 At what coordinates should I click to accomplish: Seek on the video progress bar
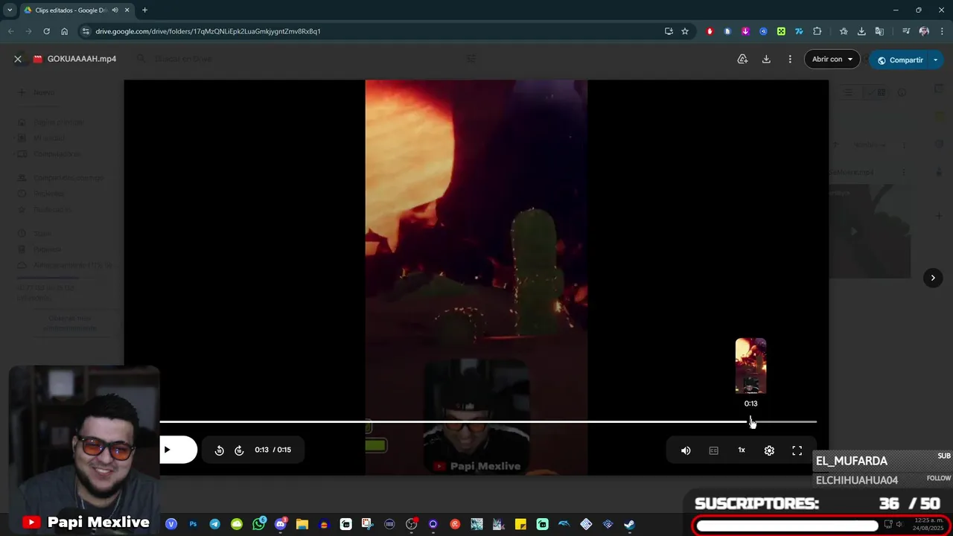coord(488,421)
